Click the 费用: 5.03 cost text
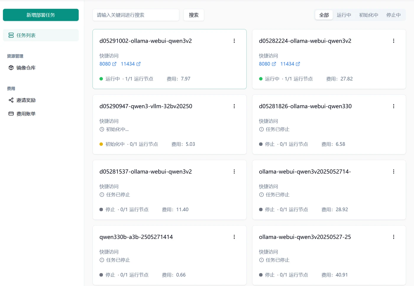Viewport: 414px width, 286px height. coord(183,144)
